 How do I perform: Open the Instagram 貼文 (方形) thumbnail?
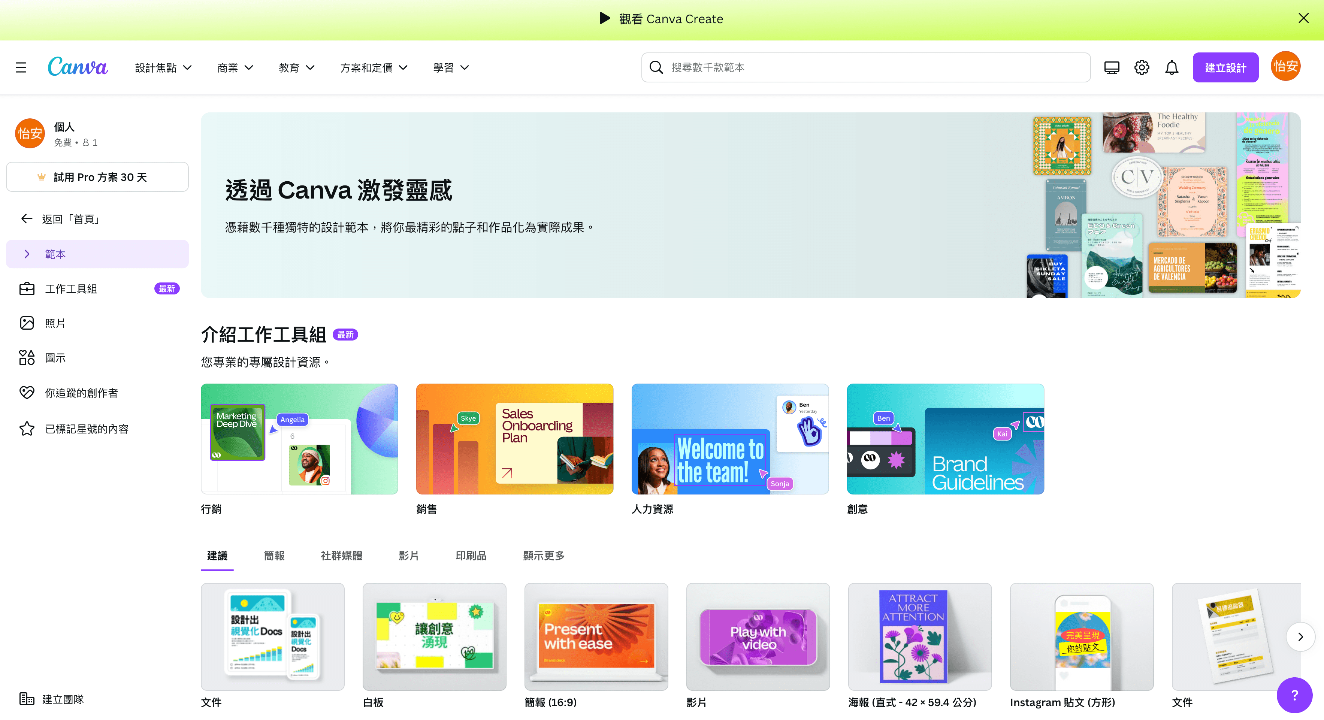click(x=1082, y=636)
